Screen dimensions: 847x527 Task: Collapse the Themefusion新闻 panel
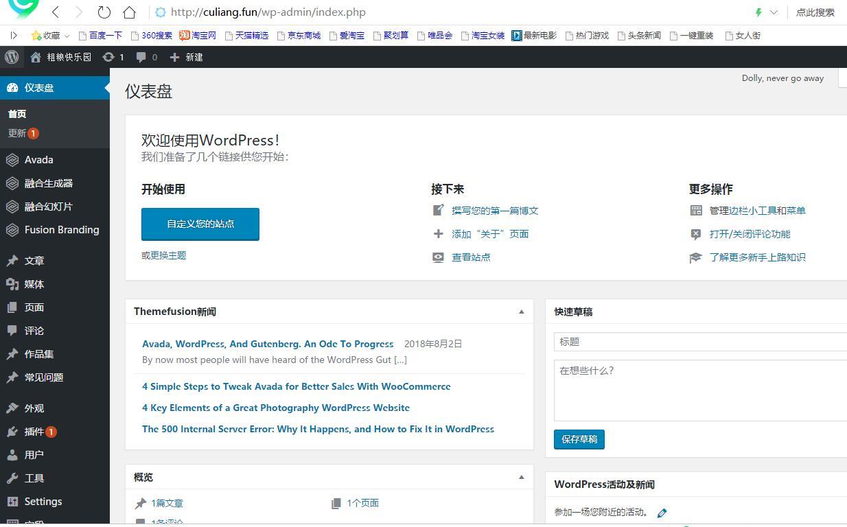521,312
